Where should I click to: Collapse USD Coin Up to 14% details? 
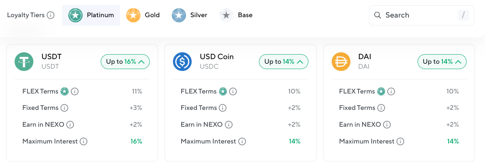coord(283,61)
